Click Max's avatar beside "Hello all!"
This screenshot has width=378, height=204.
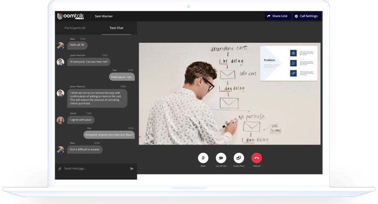tap(60, 45)
